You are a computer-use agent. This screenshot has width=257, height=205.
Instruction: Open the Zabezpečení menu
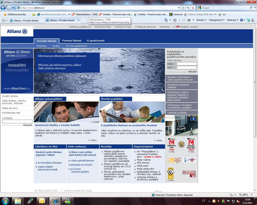click(217, 20)
